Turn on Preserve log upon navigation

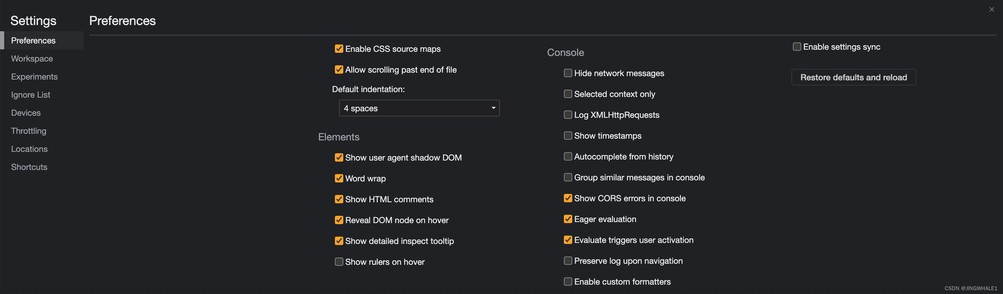pos(568,261)
